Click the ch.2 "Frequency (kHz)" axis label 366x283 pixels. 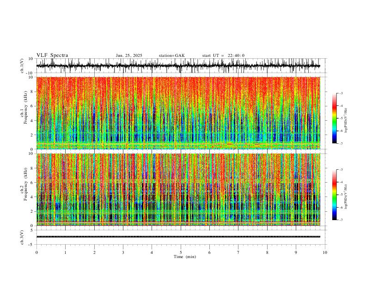coord(25,184)
